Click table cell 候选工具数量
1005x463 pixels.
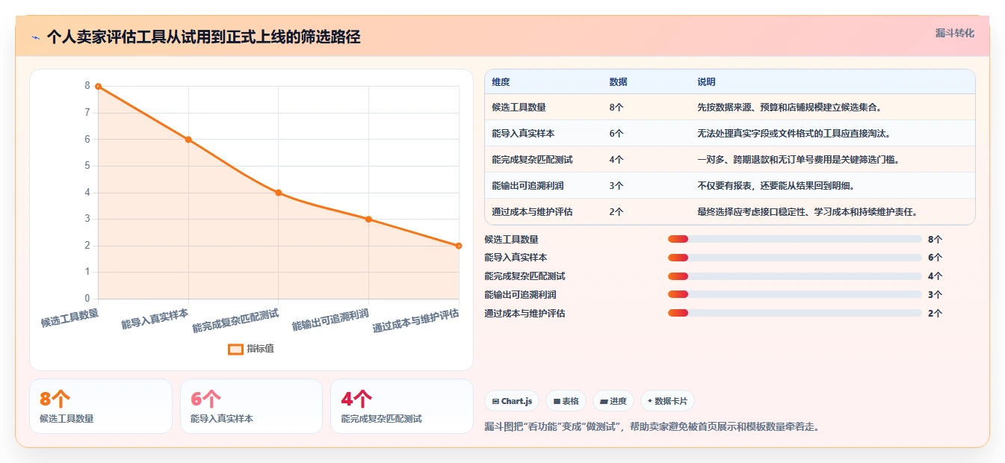pos(519,108)
